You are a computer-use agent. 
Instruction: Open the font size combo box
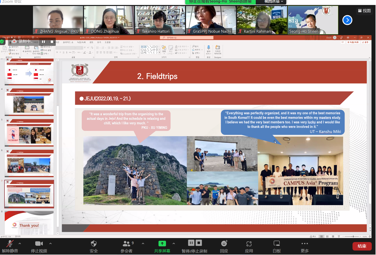[x=80, y=48]
